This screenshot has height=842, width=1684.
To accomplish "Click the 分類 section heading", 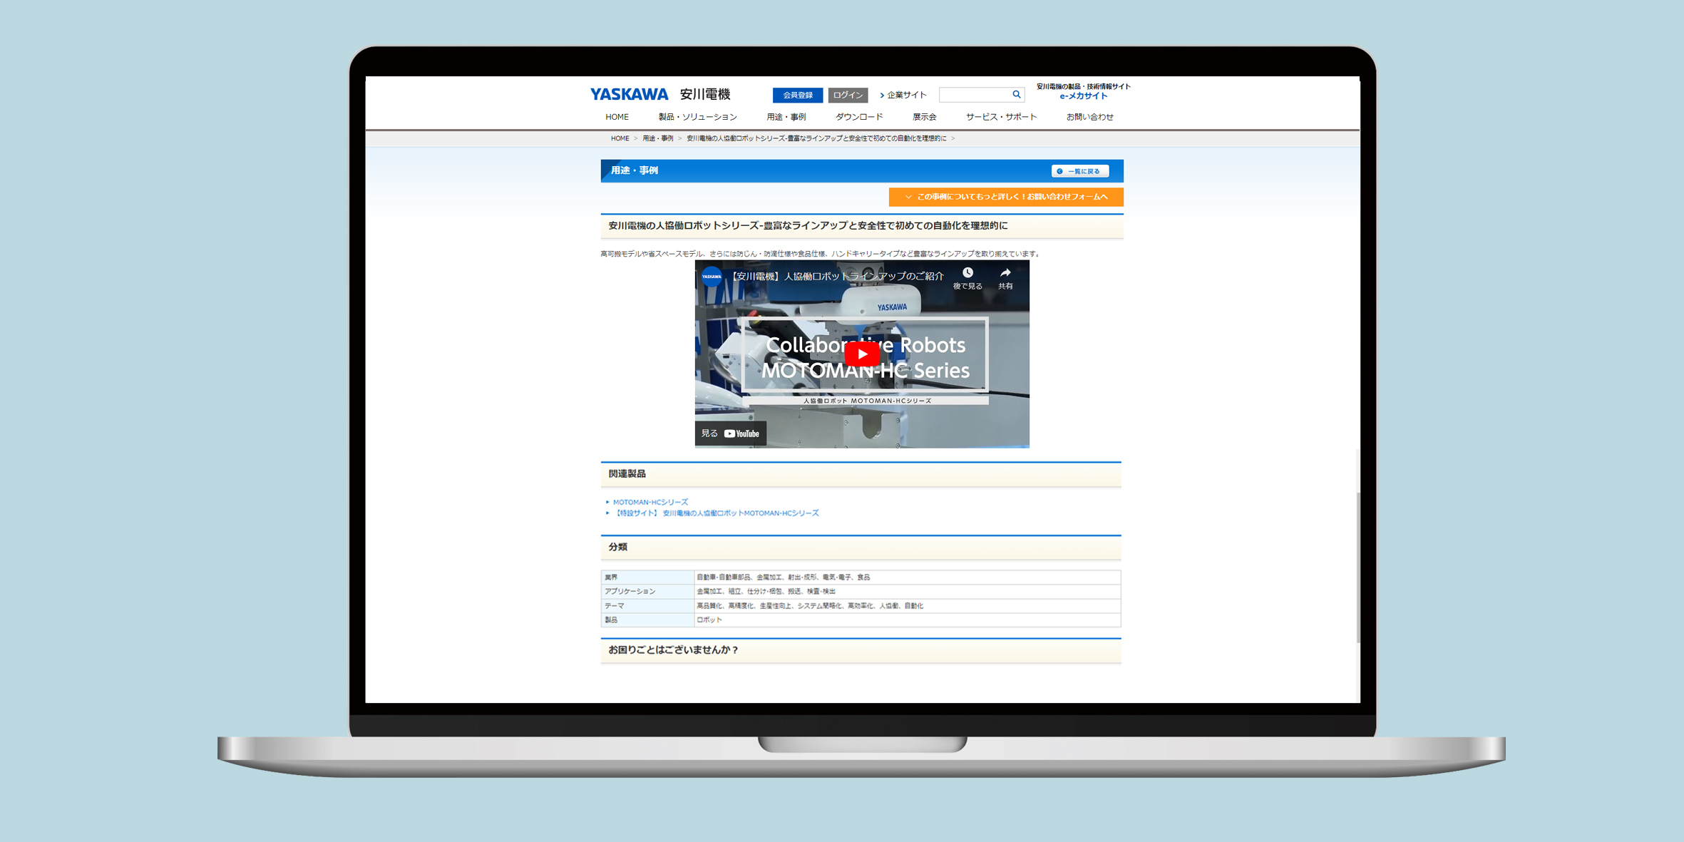I will point(617,547).
